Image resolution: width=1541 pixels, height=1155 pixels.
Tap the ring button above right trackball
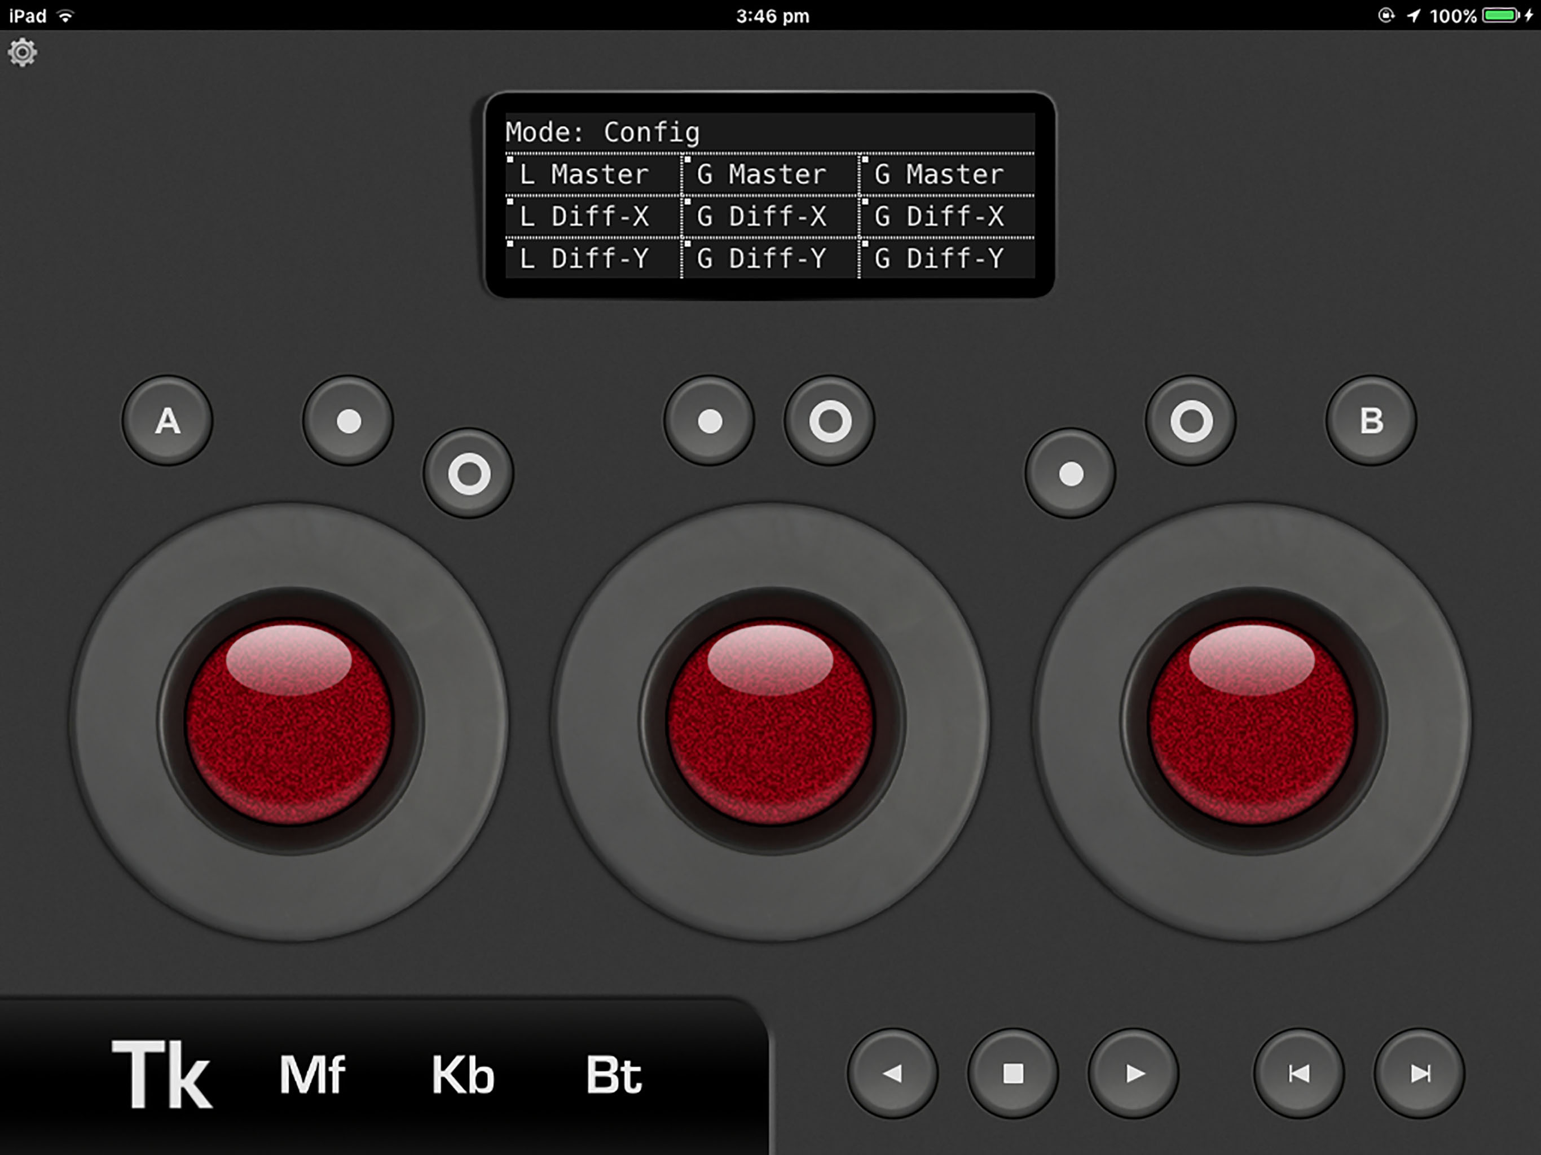(x=1191, y=421)
